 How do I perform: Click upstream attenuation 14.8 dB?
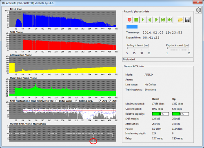point(176,124)
